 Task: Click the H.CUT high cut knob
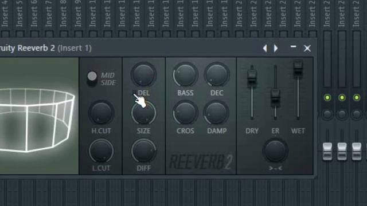[101, 113]
